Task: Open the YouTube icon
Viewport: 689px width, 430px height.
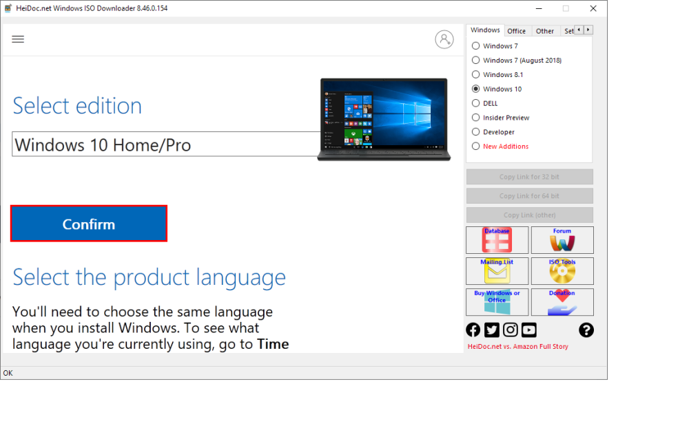Action: 529,330
